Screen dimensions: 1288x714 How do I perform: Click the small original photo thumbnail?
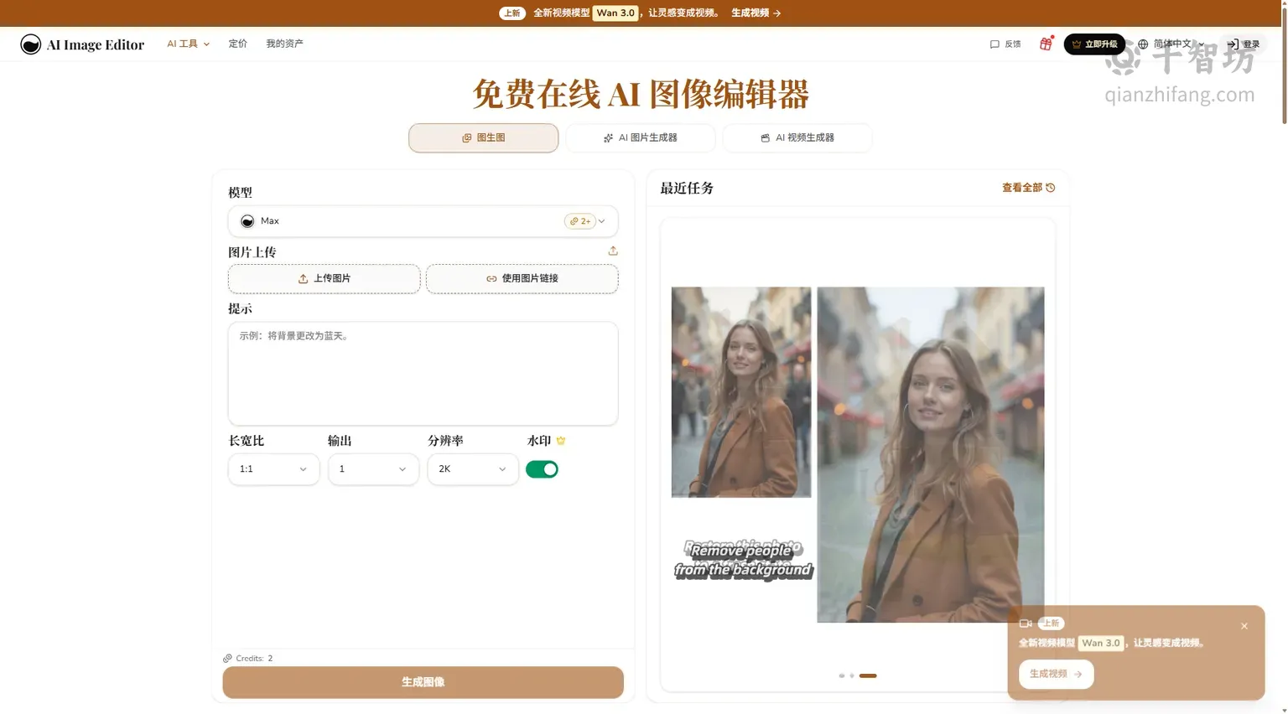click(741, 392)
